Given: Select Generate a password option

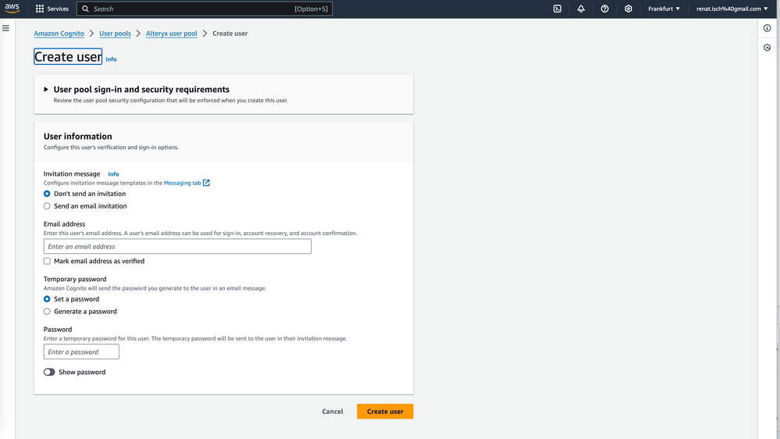Looking at the screenshot, I should 47,312.
